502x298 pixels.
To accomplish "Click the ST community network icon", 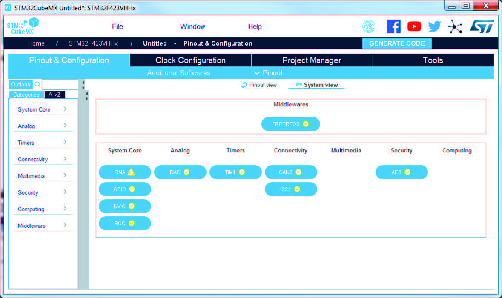I will pyautogui.click(x=455, y=26).
